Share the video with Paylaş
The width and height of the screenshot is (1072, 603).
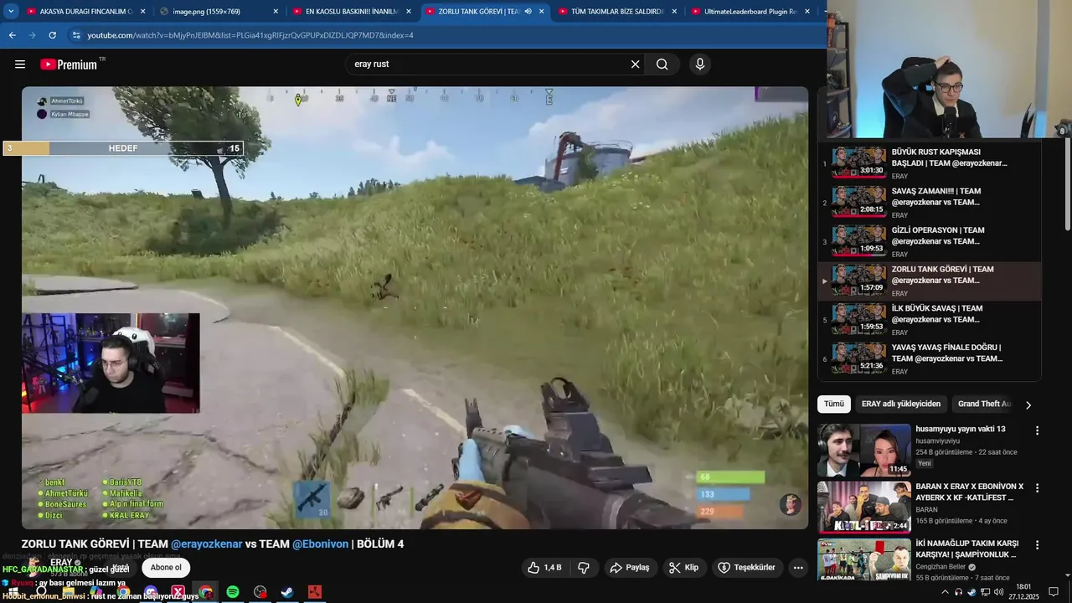pyautogui.click(x=630, y=568)
